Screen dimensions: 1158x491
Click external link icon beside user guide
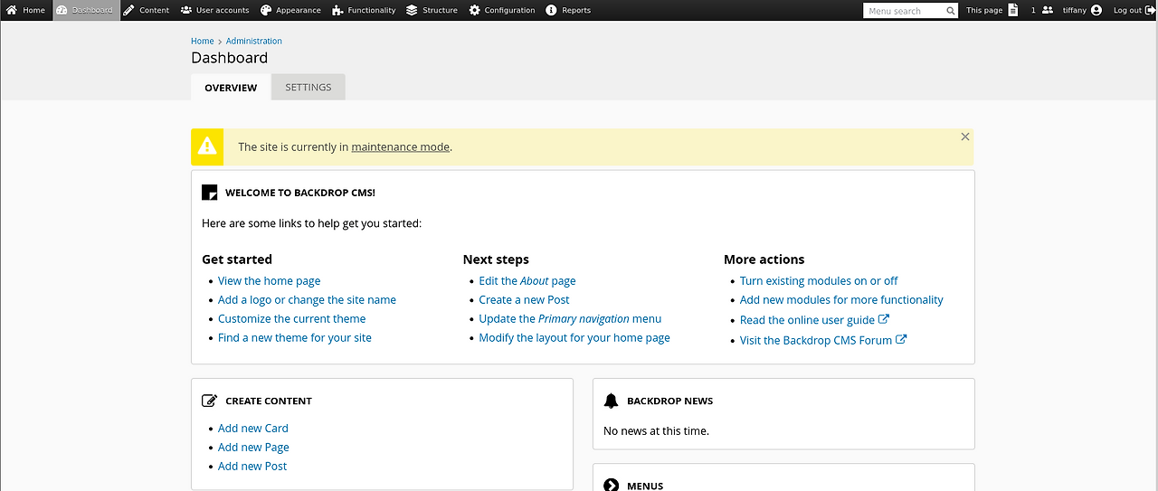coord(884,319)
